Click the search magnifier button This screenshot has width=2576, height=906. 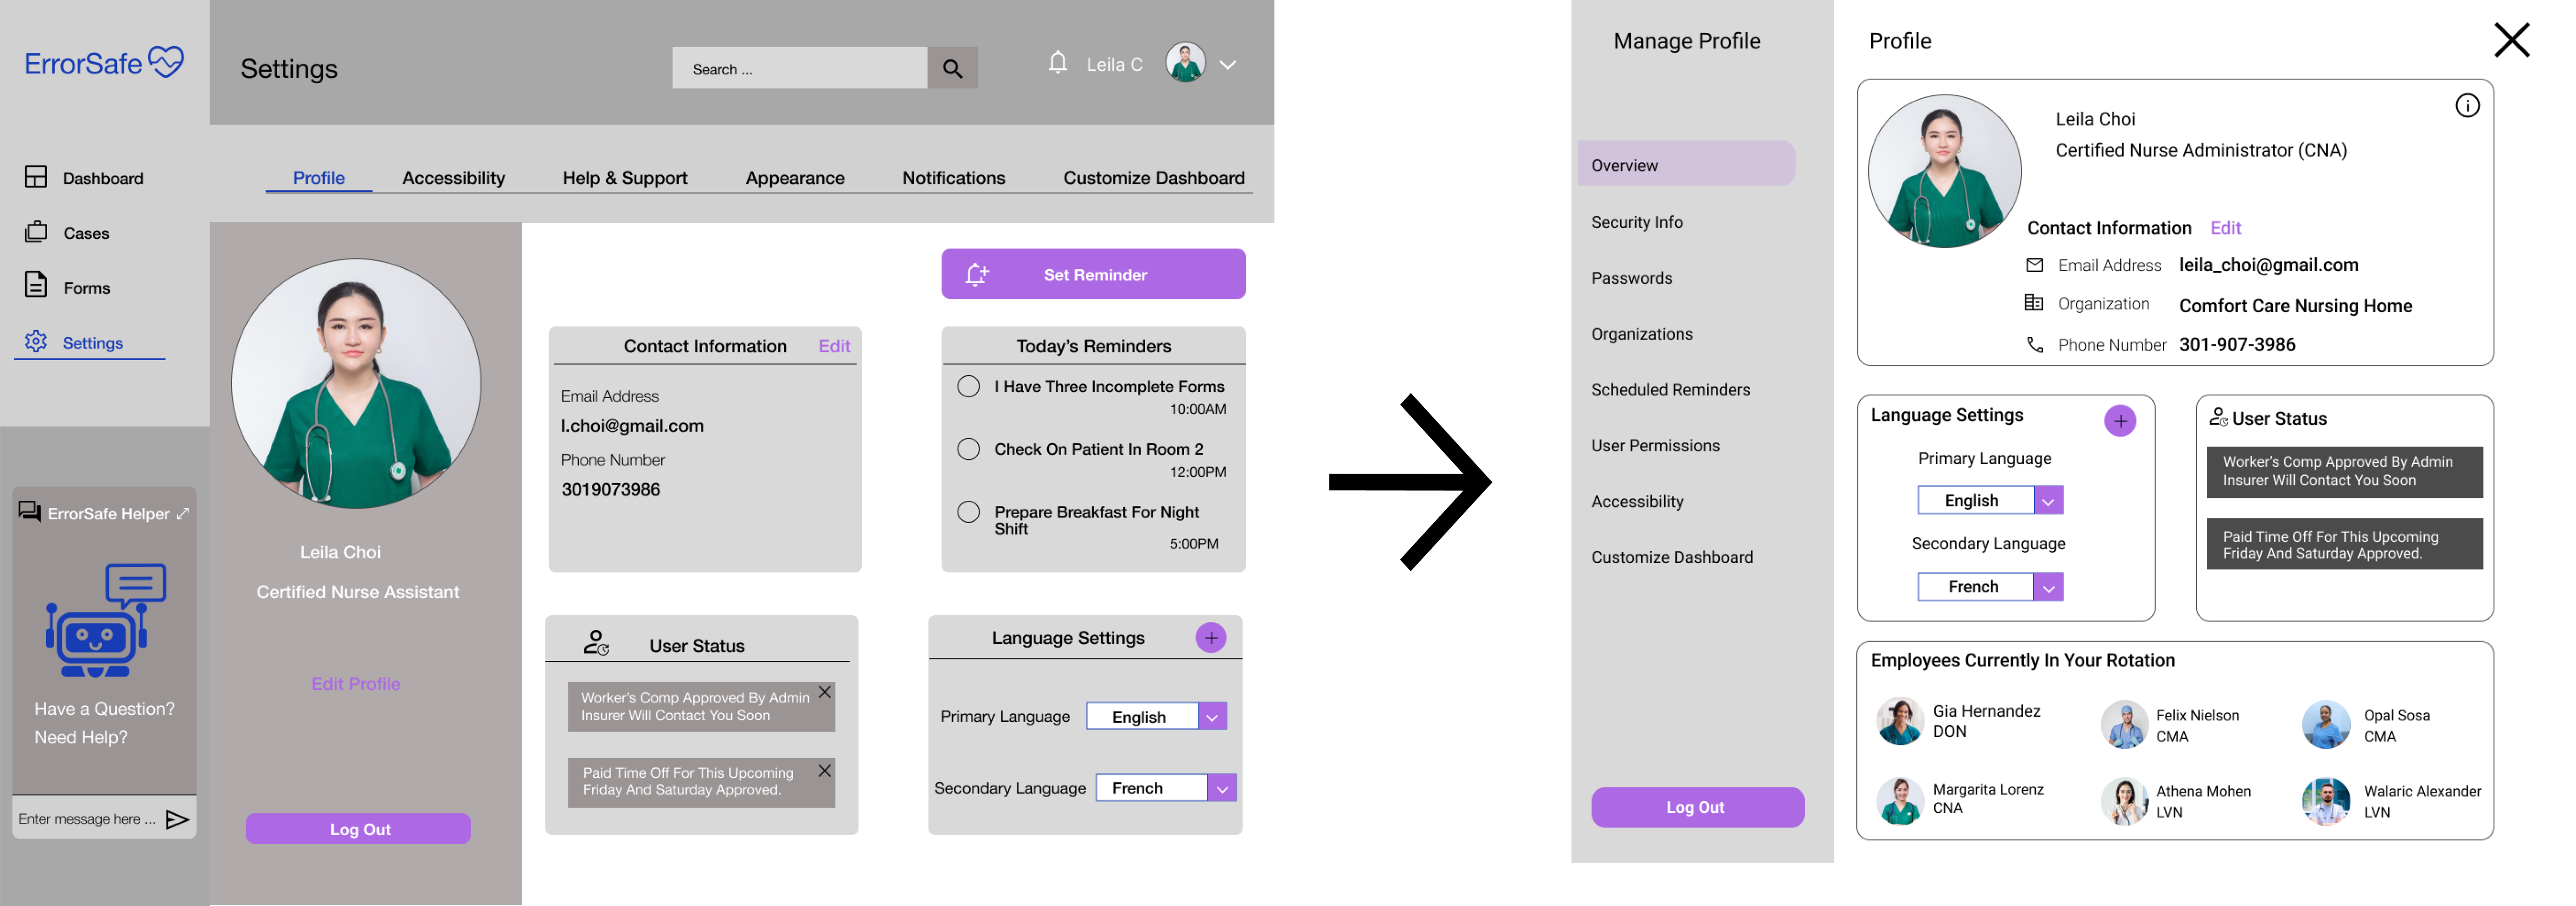click(952, 68)
